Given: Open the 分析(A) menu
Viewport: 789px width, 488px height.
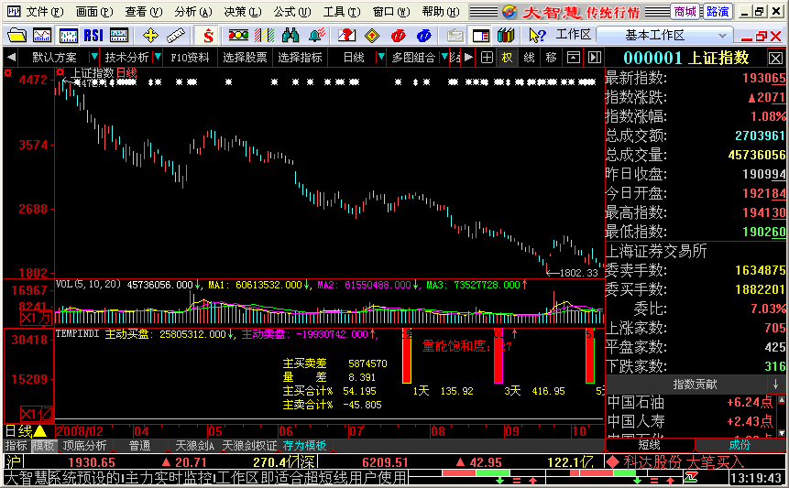Looking at the screenshot, I should [x=193, y=11].
